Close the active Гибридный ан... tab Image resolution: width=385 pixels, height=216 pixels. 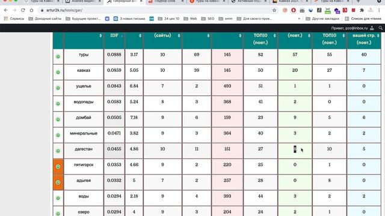pyautogui.click(x=141, y=1)
